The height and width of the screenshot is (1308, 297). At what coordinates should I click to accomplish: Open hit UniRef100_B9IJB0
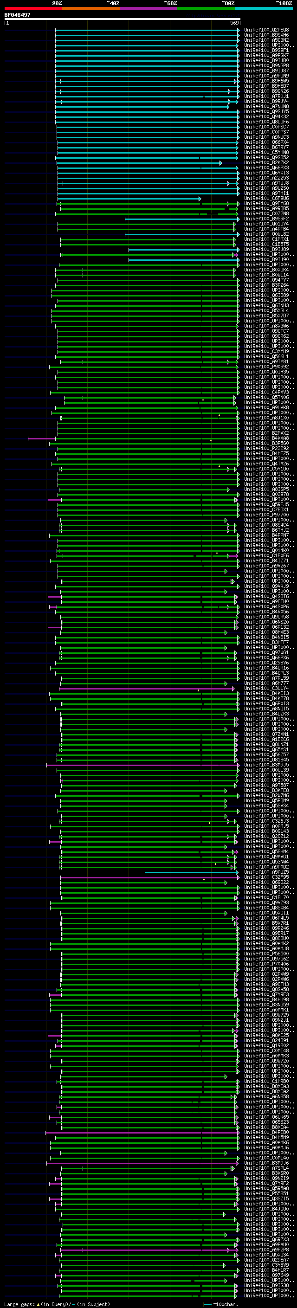[x=266, y=60]
